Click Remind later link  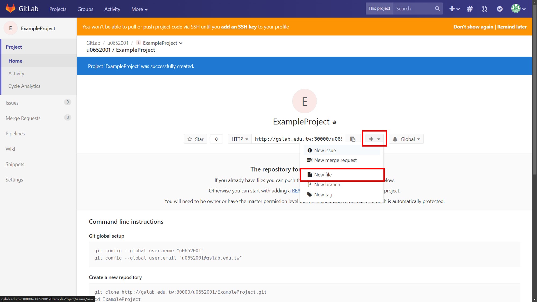(x=512, y=27)
